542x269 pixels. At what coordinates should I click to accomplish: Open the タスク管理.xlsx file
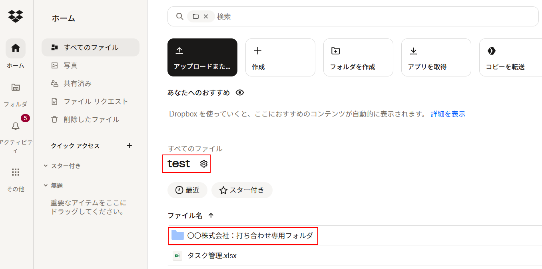tap(212, 255)
